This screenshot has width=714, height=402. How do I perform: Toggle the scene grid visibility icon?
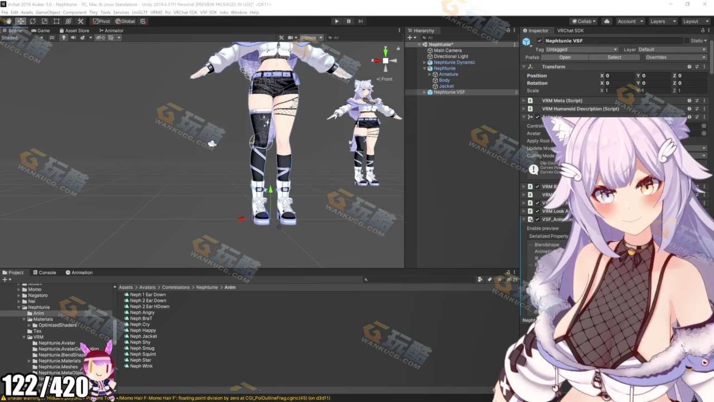111,37
